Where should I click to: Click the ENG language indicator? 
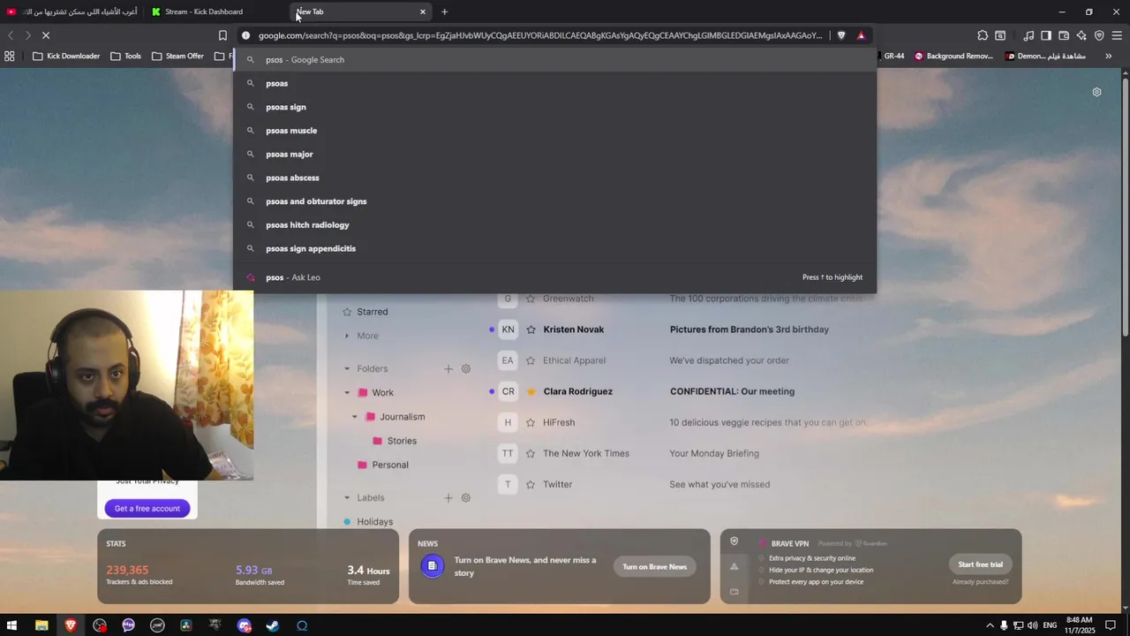tap(1050, 625)
